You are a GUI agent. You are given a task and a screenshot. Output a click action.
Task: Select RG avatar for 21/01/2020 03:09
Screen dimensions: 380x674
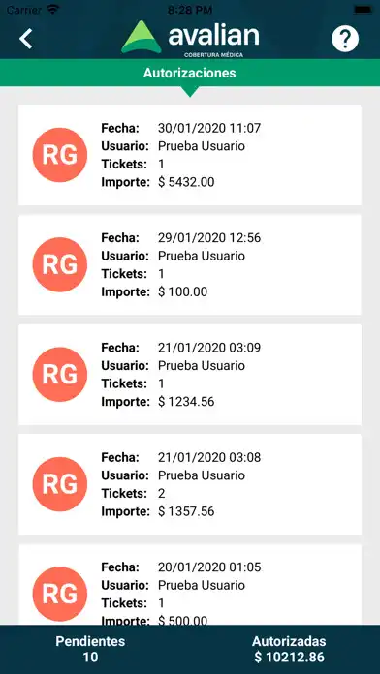click(60, 375)
